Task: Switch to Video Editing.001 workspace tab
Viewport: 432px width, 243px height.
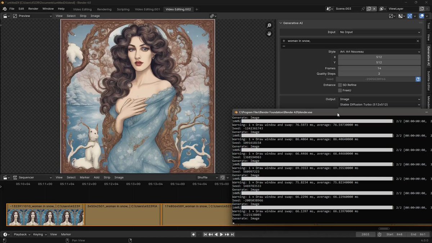Action: [147, 9]
